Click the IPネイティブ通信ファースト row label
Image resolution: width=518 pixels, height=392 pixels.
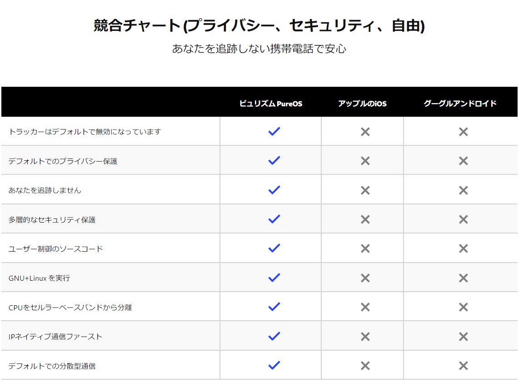pos(55,337)
